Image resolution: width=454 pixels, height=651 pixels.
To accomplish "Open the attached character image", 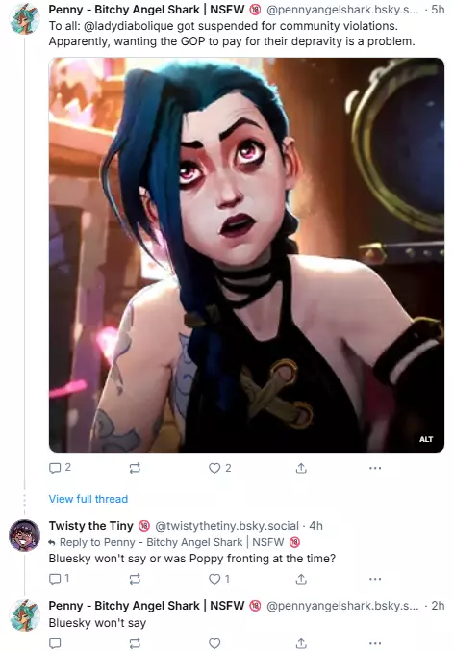I will [246, 255].
